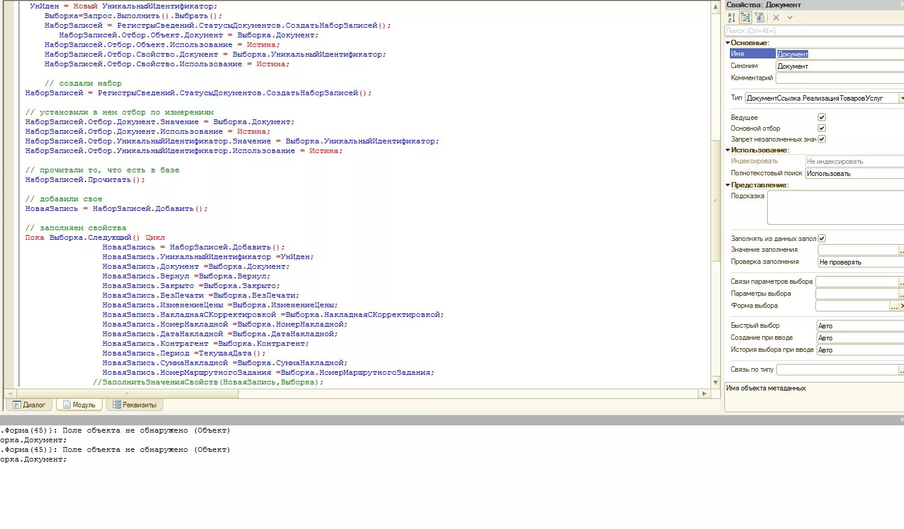Toggle the Ведущее checkbox

coord(821,117)
